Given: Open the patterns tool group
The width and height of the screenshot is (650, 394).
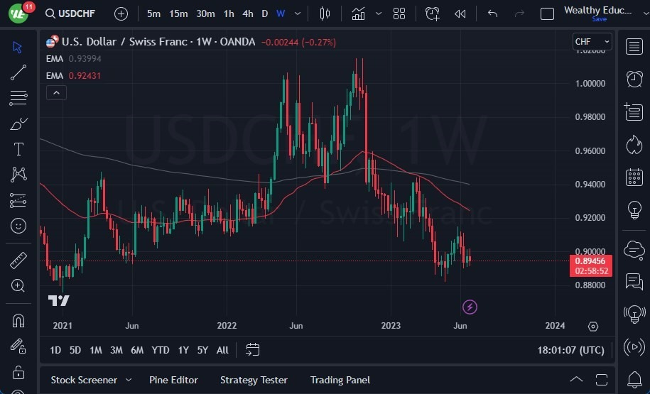Looking at the screenshot, I should pos(18,175).
